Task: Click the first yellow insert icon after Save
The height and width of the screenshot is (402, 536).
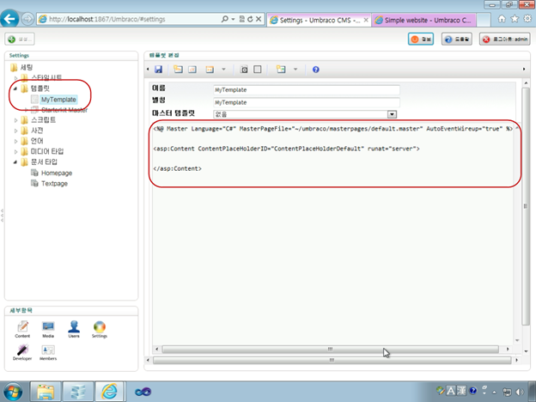Action: coord(178,70)
